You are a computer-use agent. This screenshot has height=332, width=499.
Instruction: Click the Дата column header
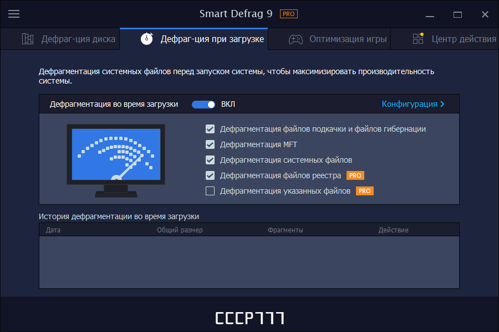53,230
